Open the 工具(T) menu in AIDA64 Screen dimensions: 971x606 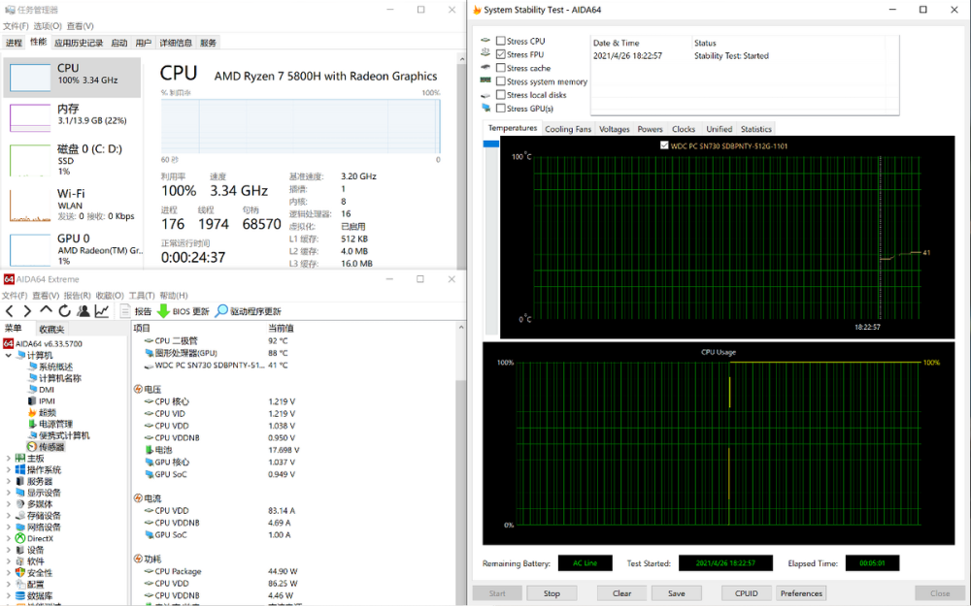point(142,296)
